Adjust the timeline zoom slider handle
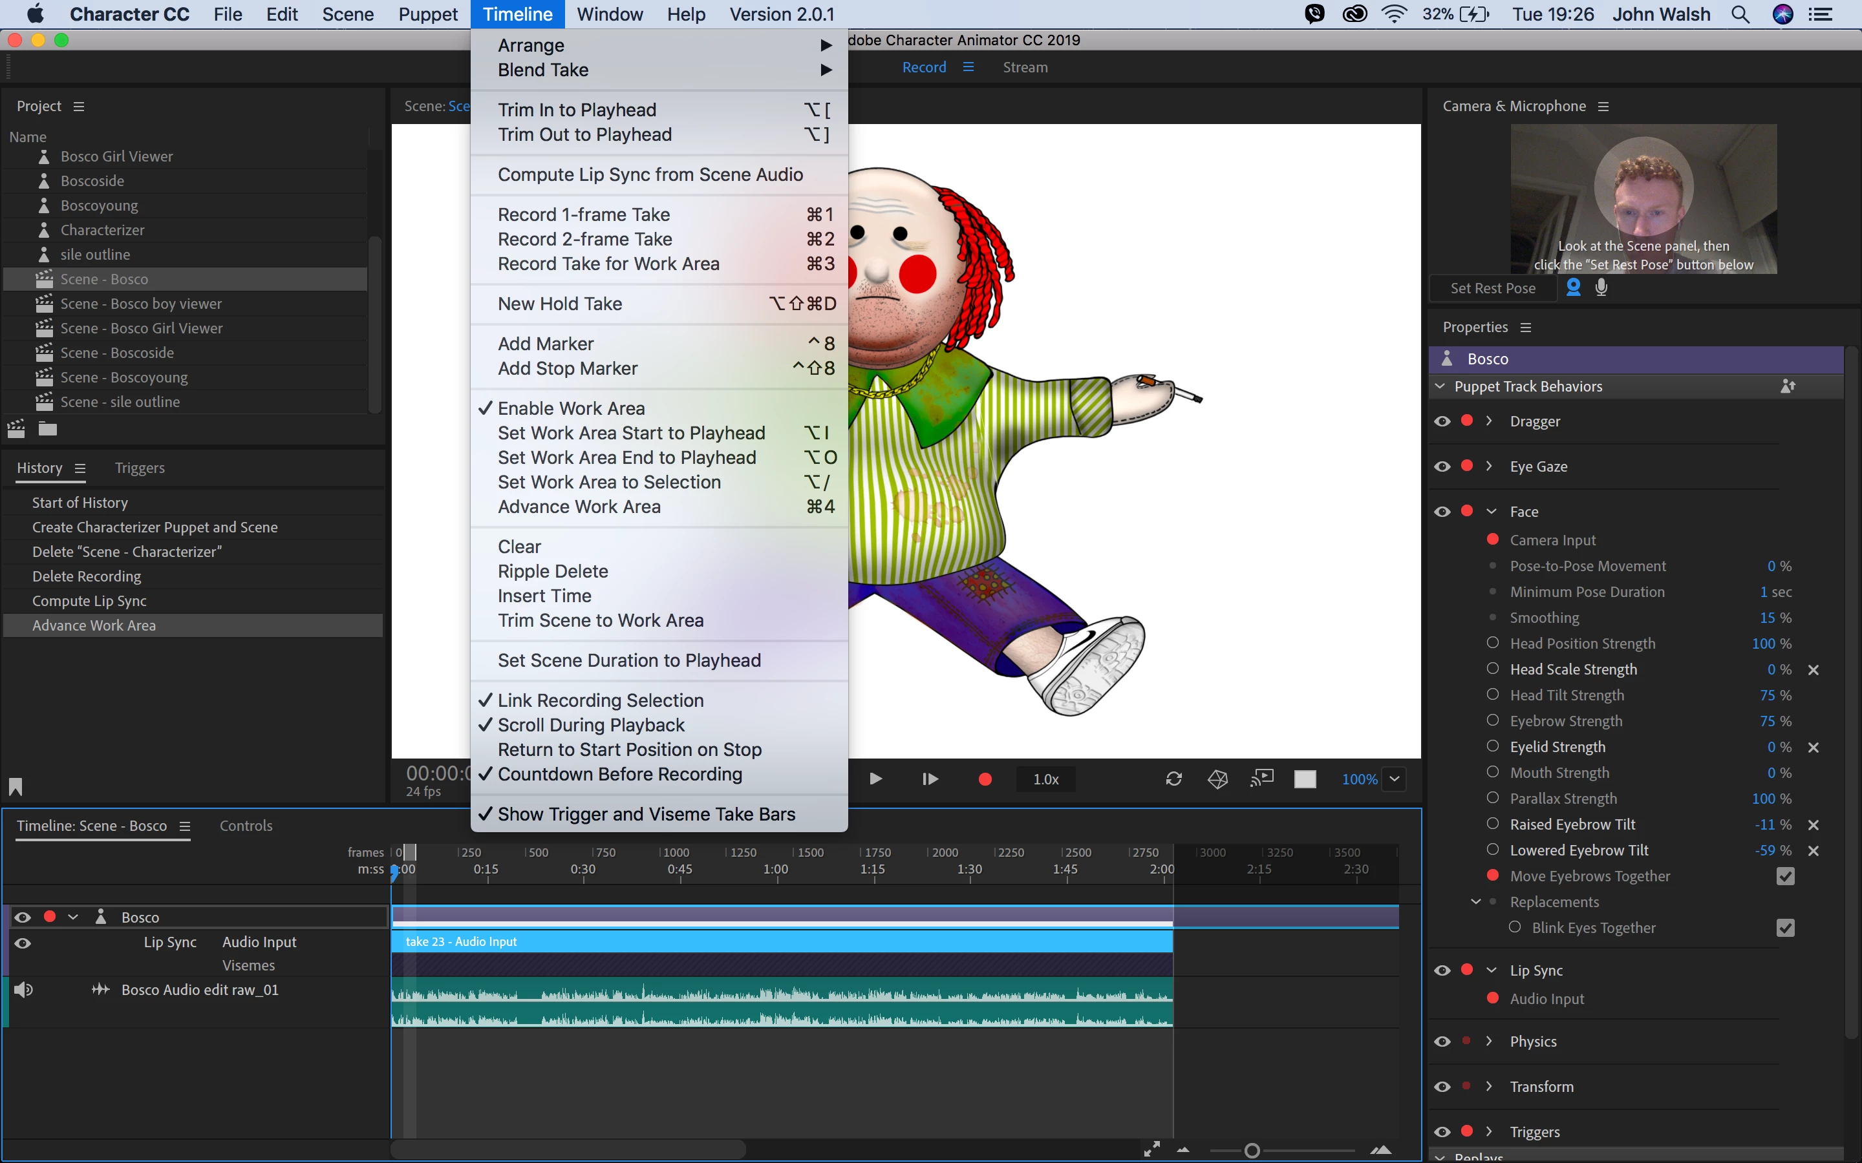The image size is (1862, 1163). 1252,1151
